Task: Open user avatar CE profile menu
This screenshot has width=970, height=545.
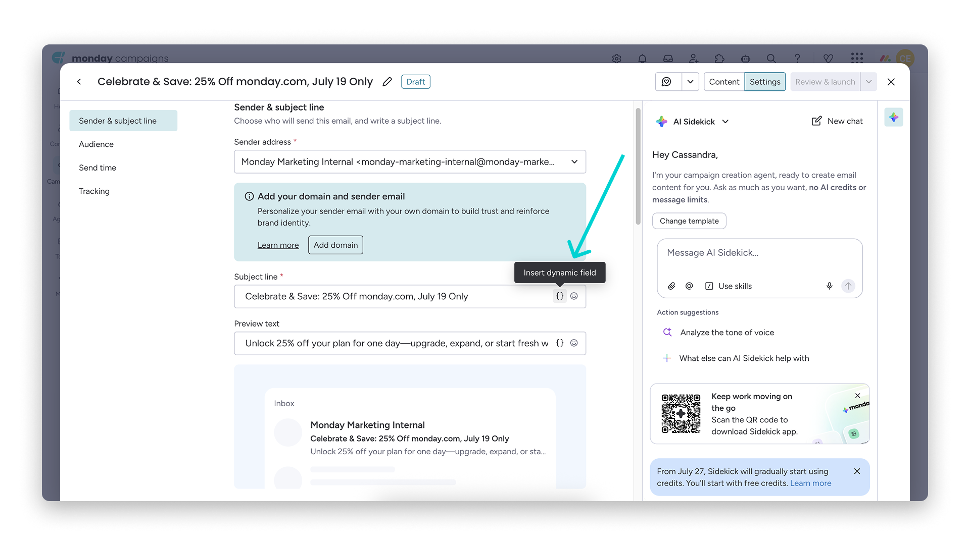Action: pos(905,59)
